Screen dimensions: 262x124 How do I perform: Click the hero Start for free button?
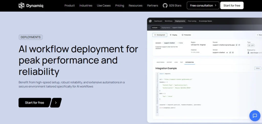[x=35, y=103]
